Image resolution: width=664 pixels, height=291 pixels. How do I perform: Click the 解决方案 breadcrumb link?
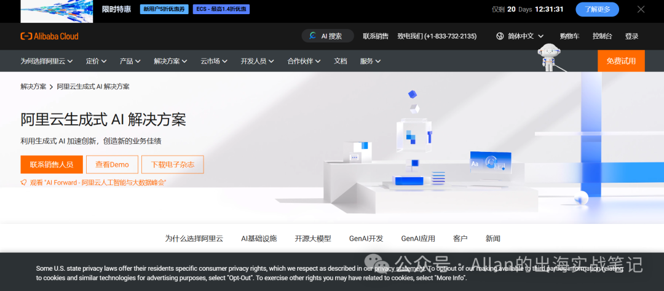click(x=33, y=87)
